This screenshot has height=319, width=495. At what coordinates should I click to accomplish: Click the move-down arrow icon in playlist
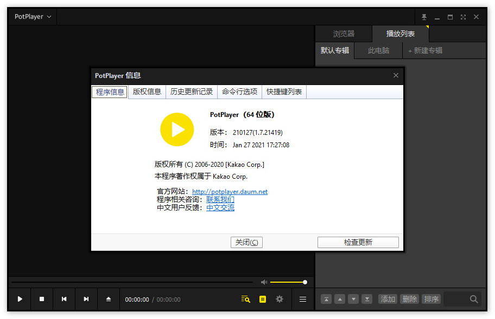[353, 298]
